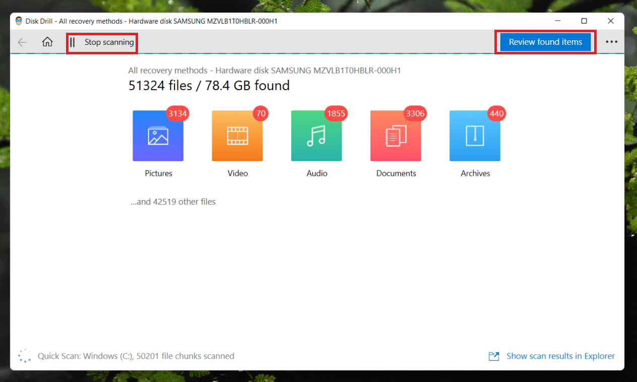Viewport: 637px width, 382px height.
Task: Minimize the Disk Drill window
Action: pyautogui.click(x=558, y=21)
